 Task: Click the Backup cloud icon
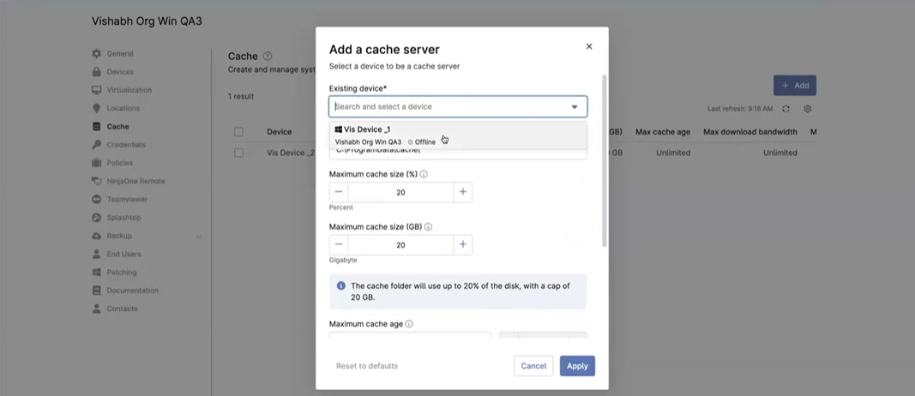[x=96, y=236]
